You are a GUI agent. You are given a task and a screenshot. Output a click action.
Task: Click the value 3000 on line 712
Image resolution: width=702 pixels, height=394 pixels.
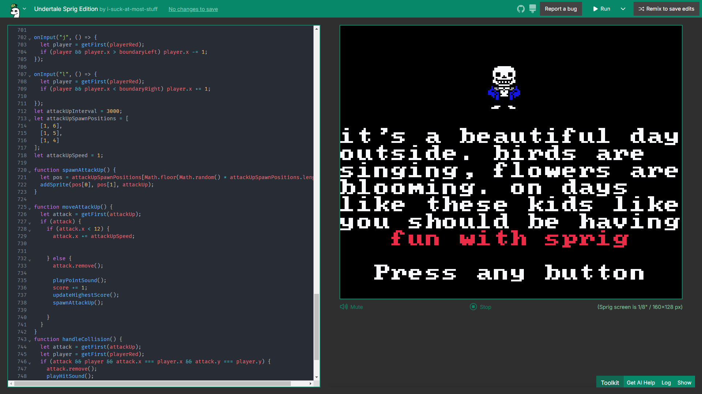(x=113, y=111)
